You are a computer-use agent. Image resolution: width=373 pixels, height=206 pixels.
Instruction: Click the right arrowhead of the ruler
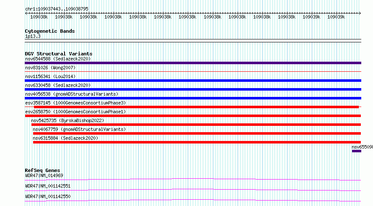(x=360, y=13)
